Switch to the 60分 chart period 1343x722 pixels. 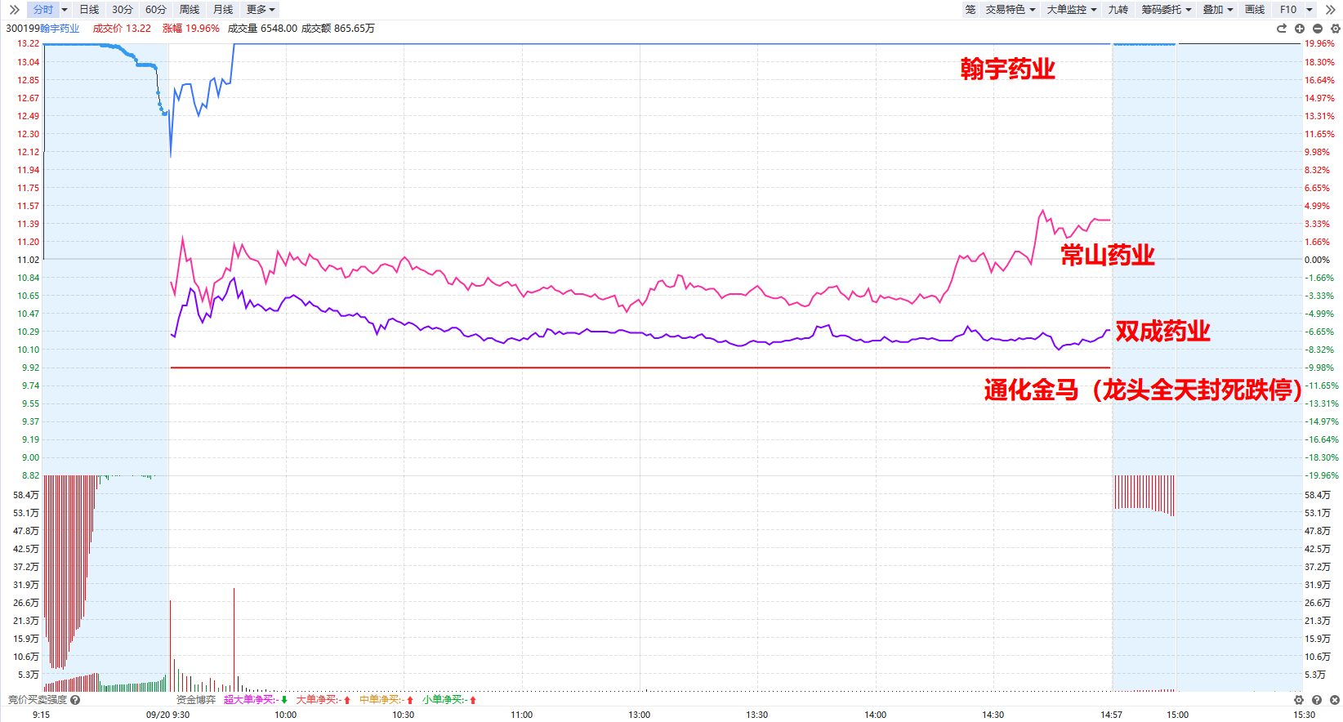(156, 10)
